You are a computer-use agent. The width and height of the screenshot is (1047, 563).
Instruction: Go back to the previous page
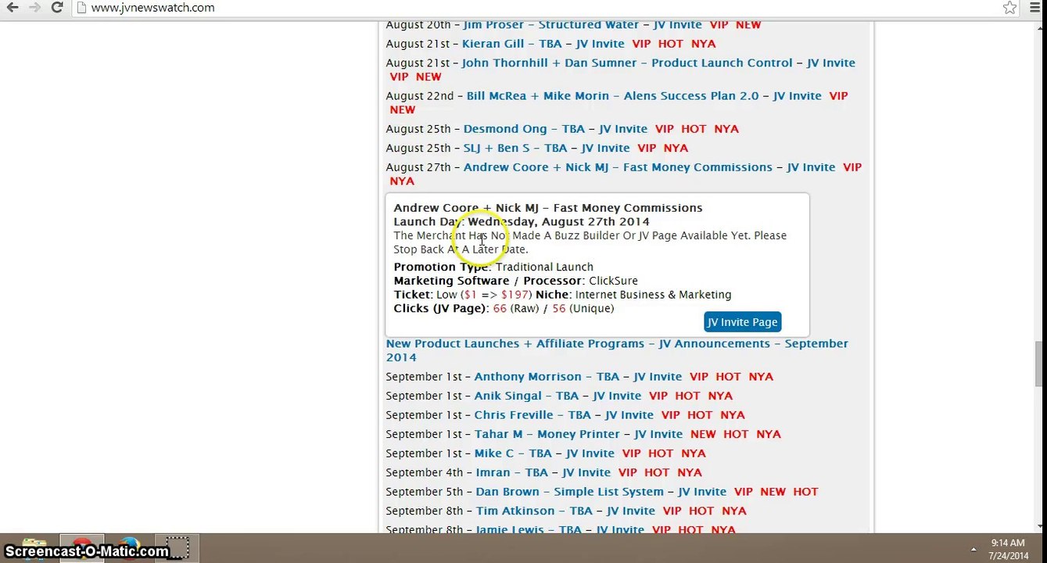(13, 8)
